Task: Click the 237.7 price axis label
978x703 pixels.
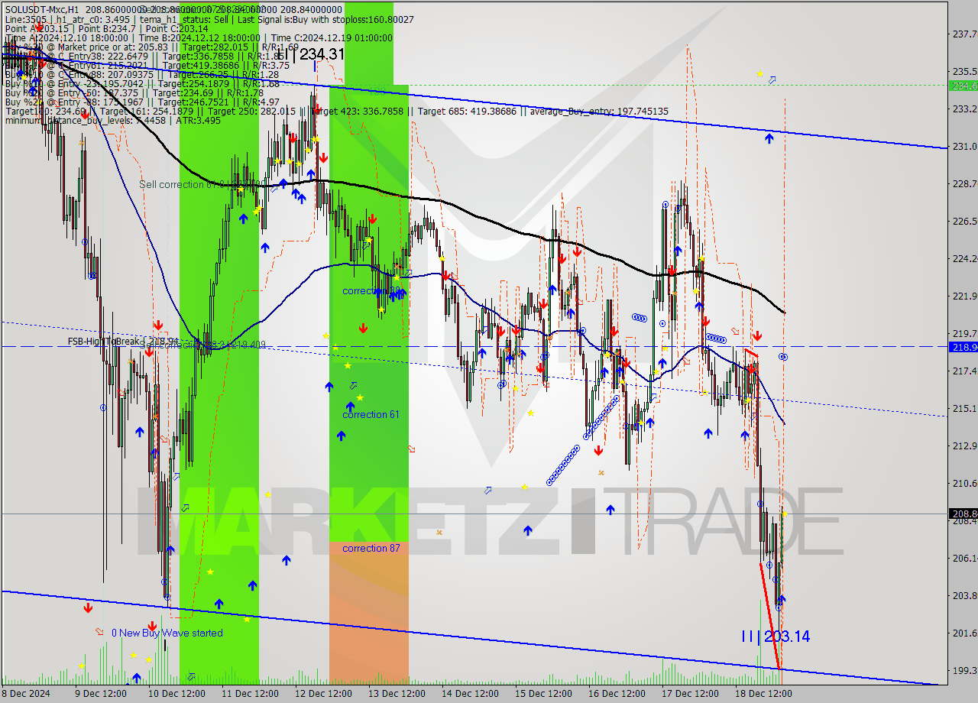Action: (x=964, y=34)
